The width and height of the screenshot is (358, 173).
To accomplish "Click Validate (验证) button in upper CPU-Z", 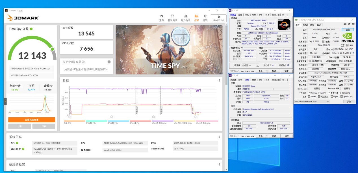I will [x=274, y=71].
